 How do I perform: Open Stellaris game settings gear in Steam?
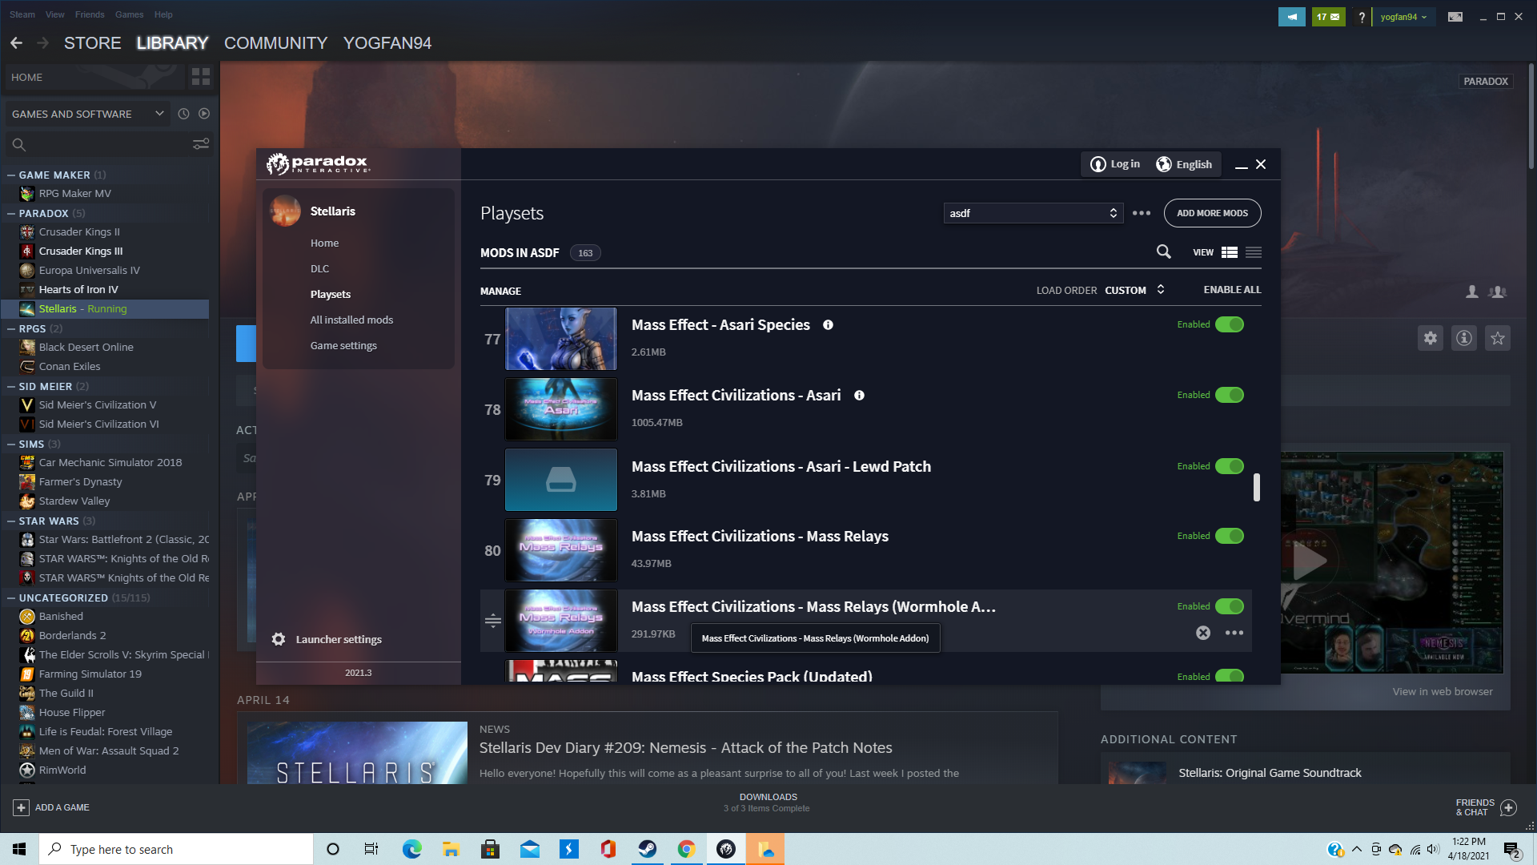[1431, 338]
